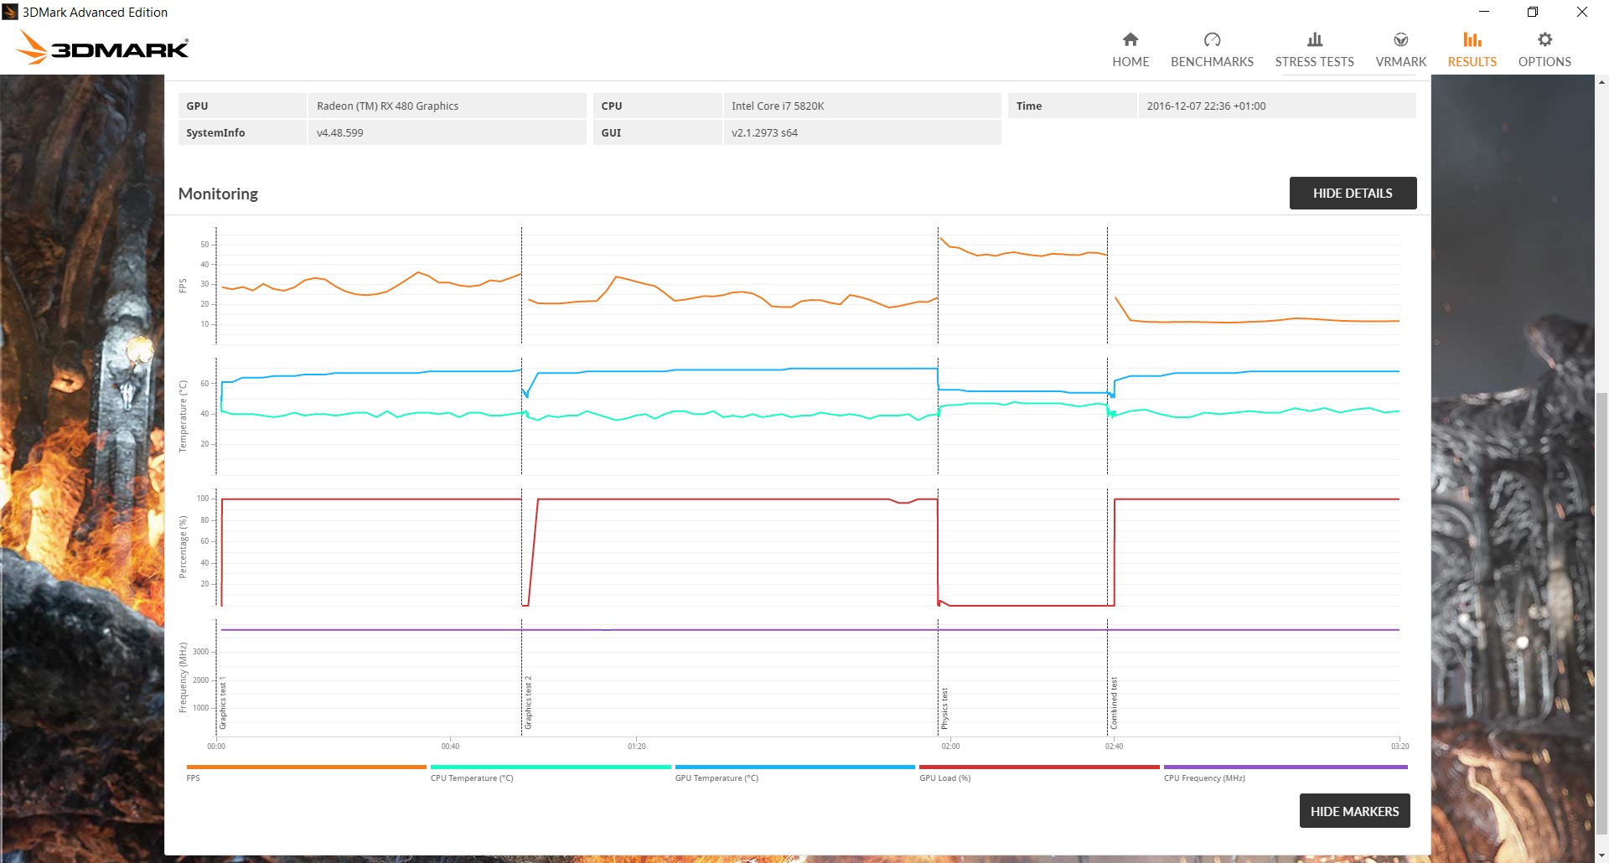Click the Home icon in navigation
The image size is (1609, 863).
1130,39
